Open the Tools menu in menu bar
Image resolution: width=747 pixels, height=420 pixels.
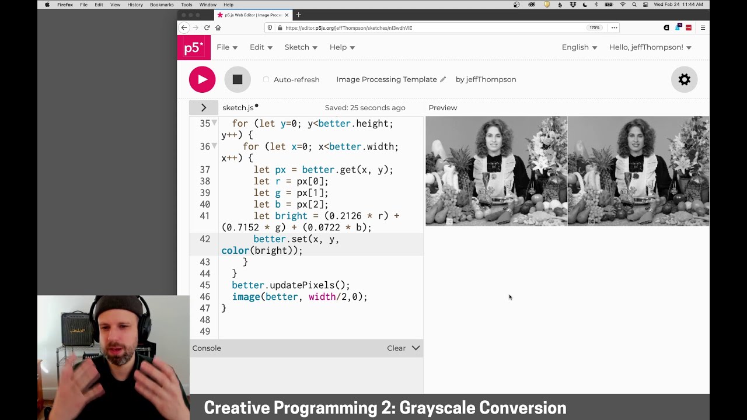coord(187,4)
